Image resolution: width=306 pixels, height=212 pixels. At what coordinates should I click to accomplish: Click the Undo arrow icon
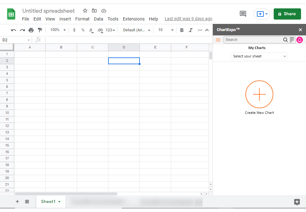coord(13,30)
